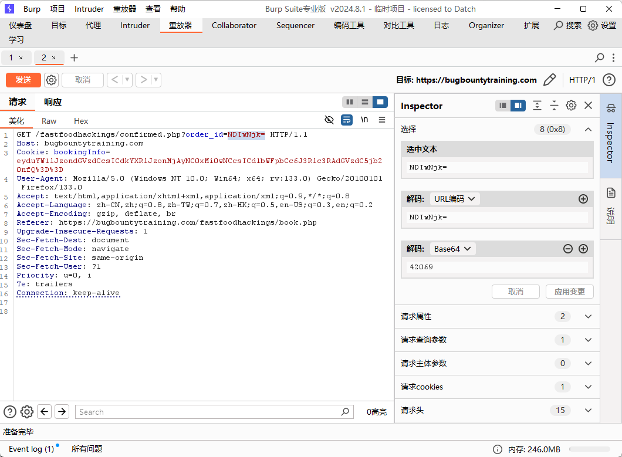Click the 发送 send button
The image size is (622, 457).
[x=23, y=80]
